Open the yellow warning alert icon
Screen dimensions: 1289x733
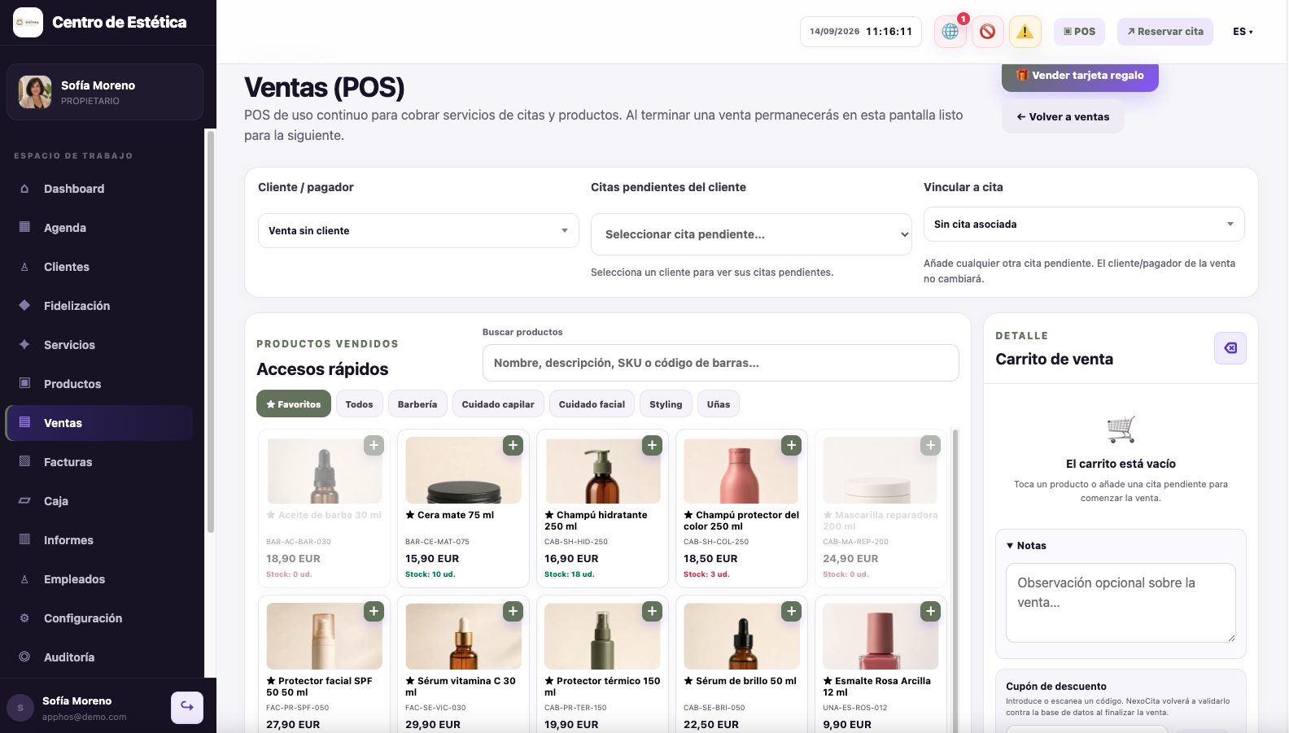[x=1025, y=32]
